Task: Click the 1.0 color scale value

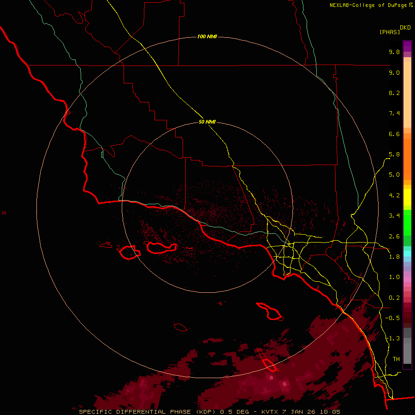Action: point(394,277)
